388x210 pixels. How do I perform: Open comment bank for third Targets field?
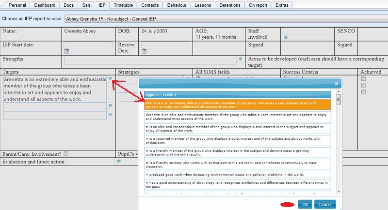point(110,114)
